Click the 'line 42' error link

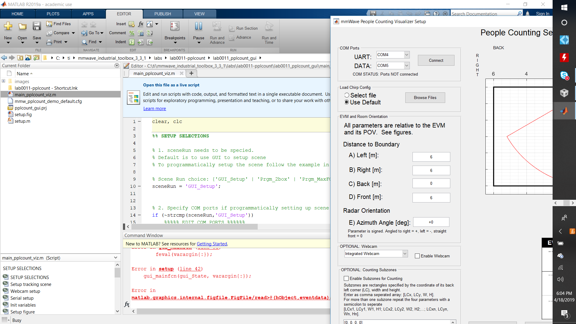click(x=190, y=269)
